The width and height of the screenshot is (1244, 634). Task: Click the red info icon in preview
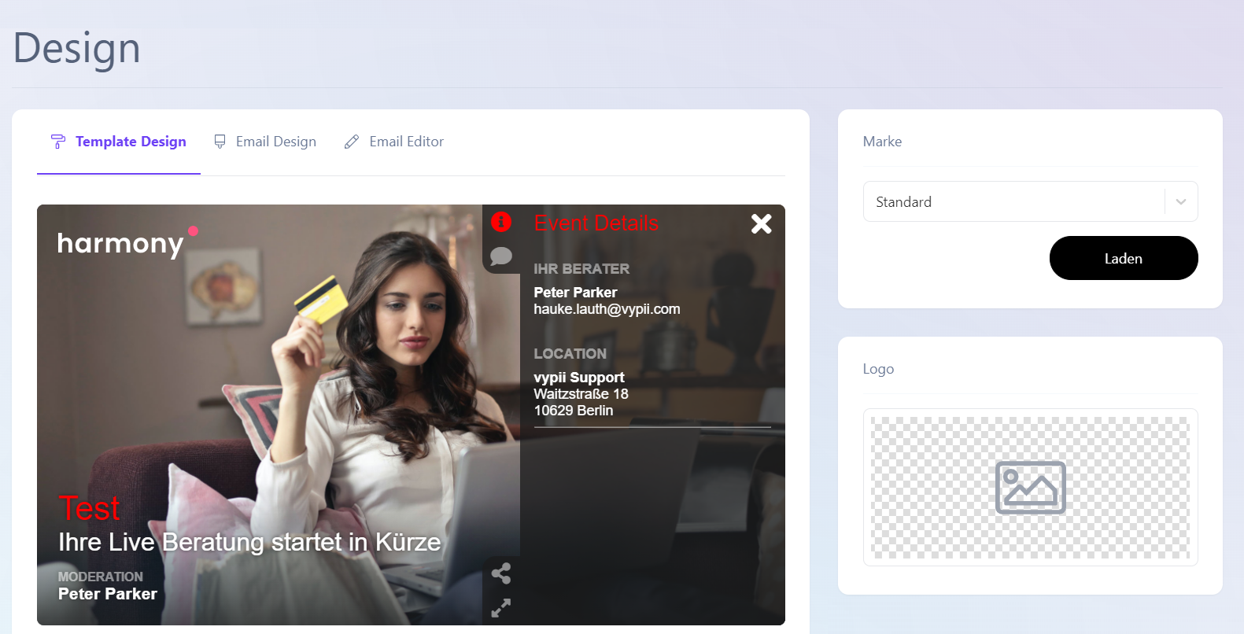tap(501, 222)
